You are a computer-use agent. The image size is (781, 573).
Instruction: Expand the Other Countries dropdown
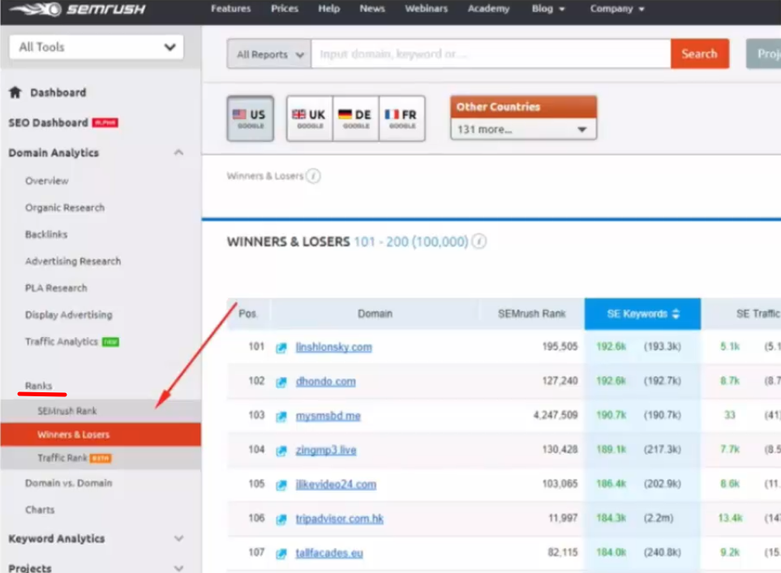pos(523,130)
